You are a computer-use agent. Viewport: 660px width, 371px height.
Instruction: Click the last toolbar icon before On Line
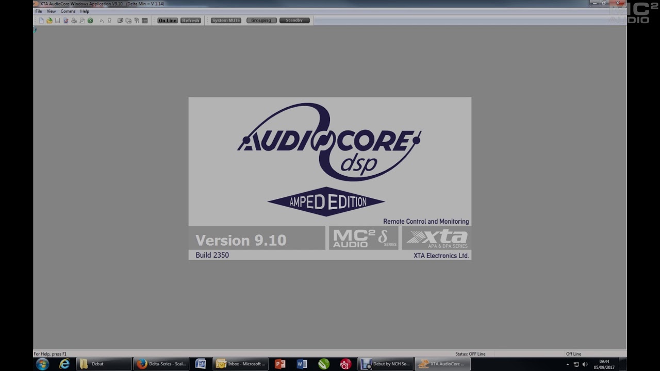[145, 21]
